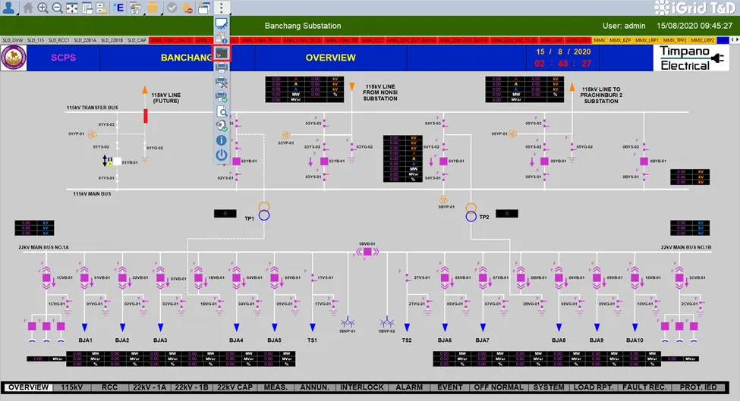Open the PROT. IED navigation button
Viewport: 740px width, 401px height.
pos(698,387)
